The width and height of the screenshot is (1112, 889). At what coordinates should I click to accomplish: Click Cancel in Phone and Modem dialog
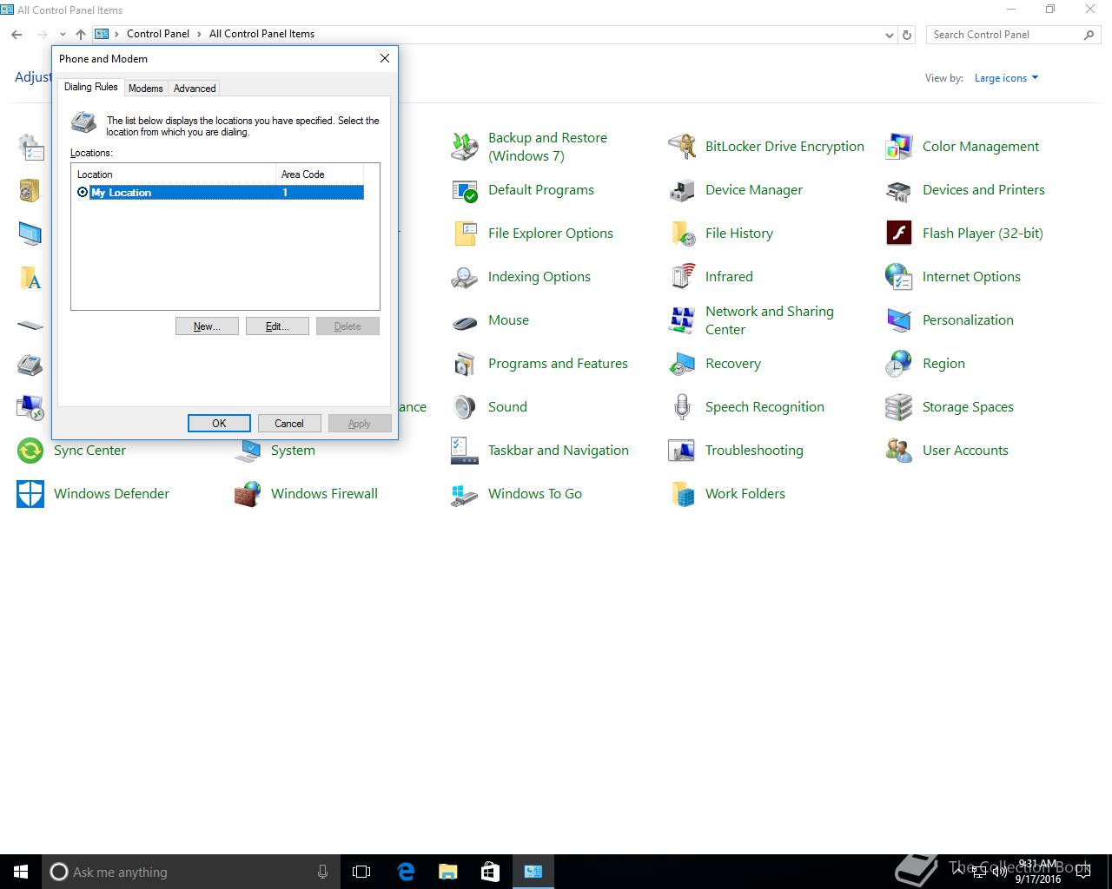pos(289,424)
